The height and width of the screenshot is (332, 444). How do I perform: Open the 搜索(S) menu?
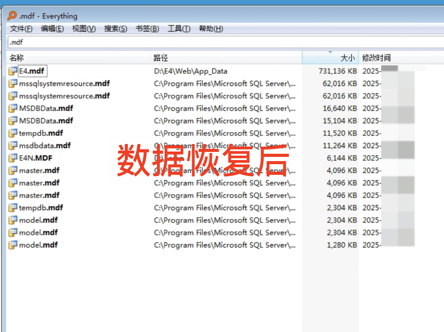(x=115, y=29)
